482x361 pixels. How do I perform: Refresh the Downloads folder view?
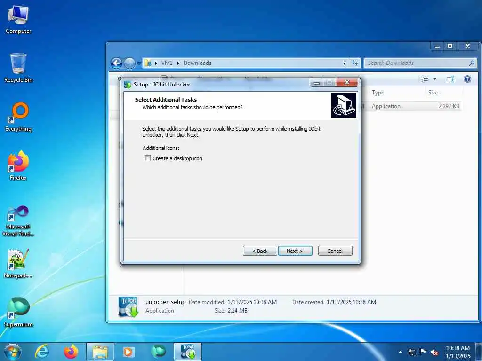(x=355, y=63)
